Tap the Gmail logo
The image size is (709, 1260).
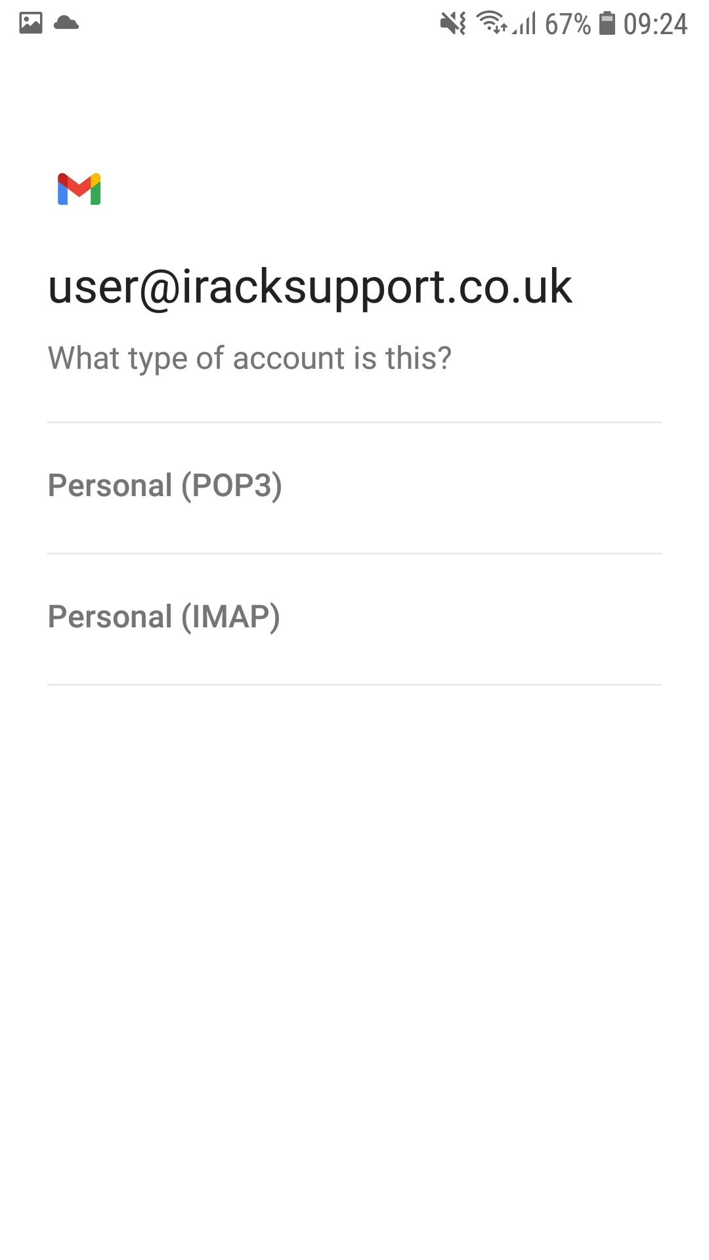[x=79, y=189]
